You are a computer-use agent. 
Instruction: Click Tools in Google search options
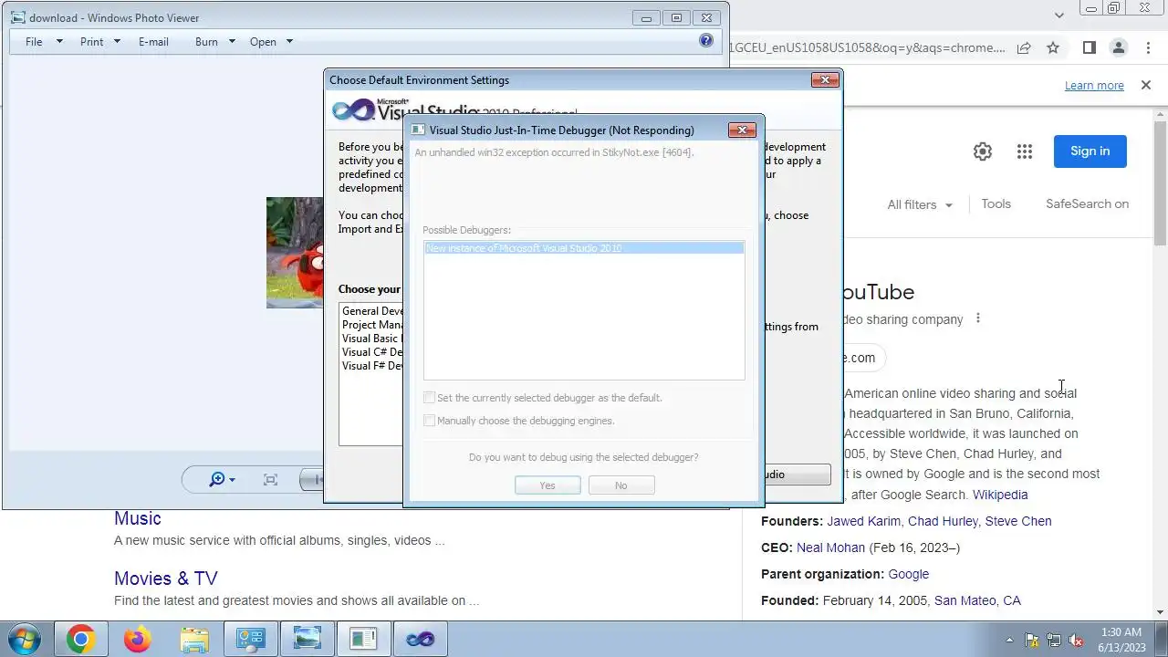pyautogui.click(x=996, y=203)
